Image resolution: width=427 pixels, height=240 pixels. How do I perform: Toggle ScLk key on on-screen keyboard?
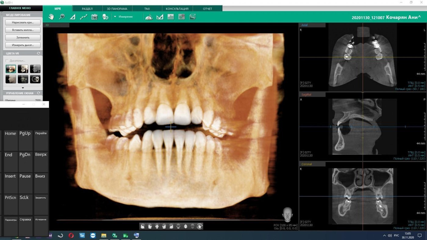[25, 198]
